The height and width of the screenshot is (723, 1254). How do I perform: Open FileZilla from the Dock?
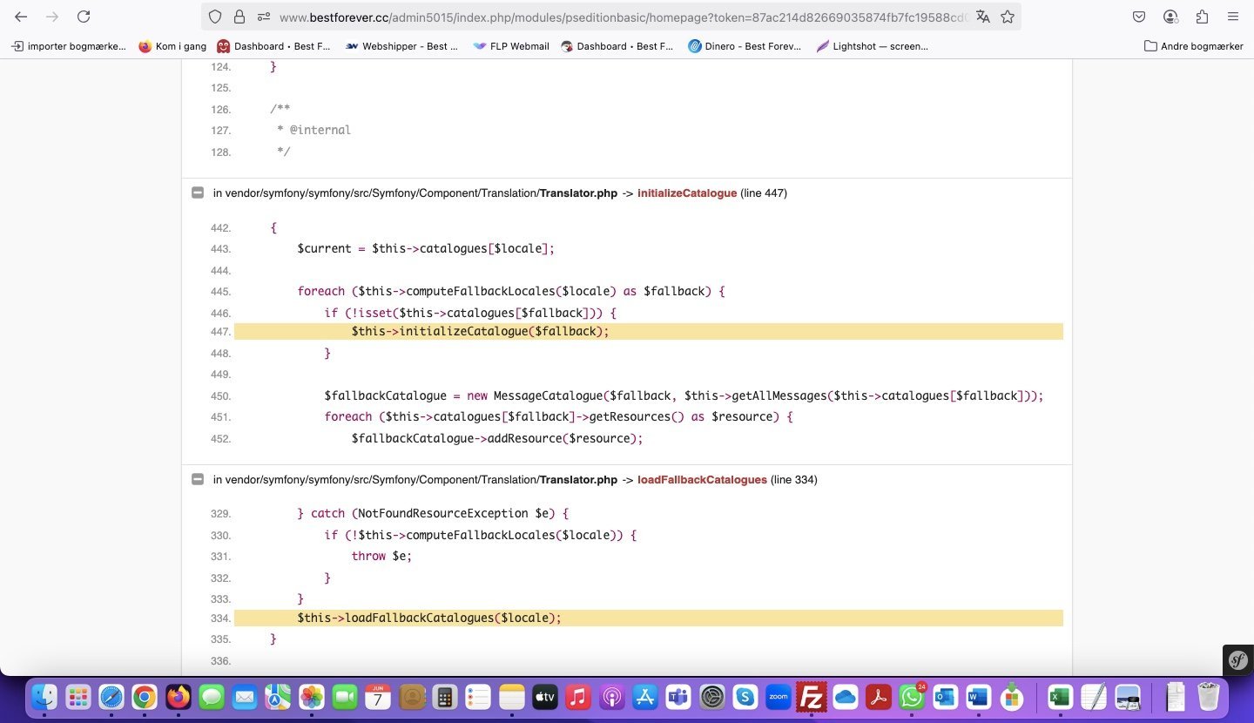pyautogui.click(x=812, y=697)
